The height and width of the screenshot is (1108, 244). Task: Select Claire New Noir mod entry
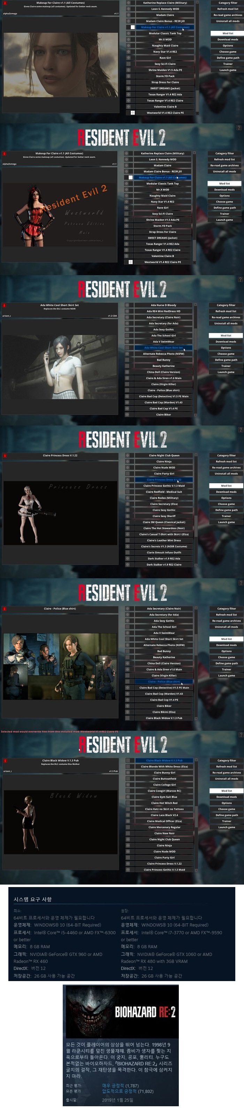tap(164, 833)
